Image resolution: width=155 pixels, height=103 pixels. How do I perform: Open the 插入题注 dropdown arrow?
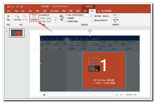[117, 22]
